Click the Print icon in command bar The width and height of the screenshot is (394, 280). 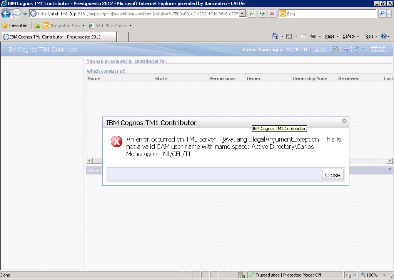click(x=312, y=37)
